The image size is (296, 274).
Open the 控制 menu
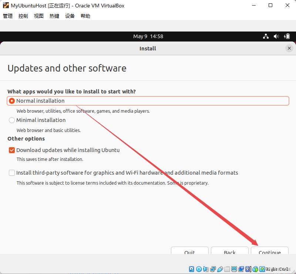coord(23,16)
